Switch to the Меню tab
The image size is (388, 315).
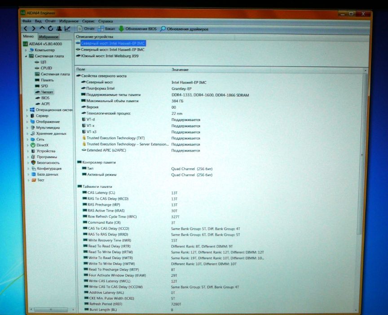click(28, 36)
